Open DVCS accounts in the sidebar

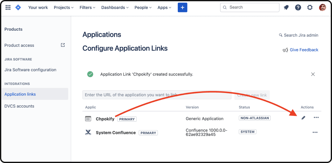(19, 106)
